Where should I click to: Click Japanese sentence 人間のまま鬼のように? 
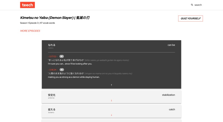tap(66, 73)
